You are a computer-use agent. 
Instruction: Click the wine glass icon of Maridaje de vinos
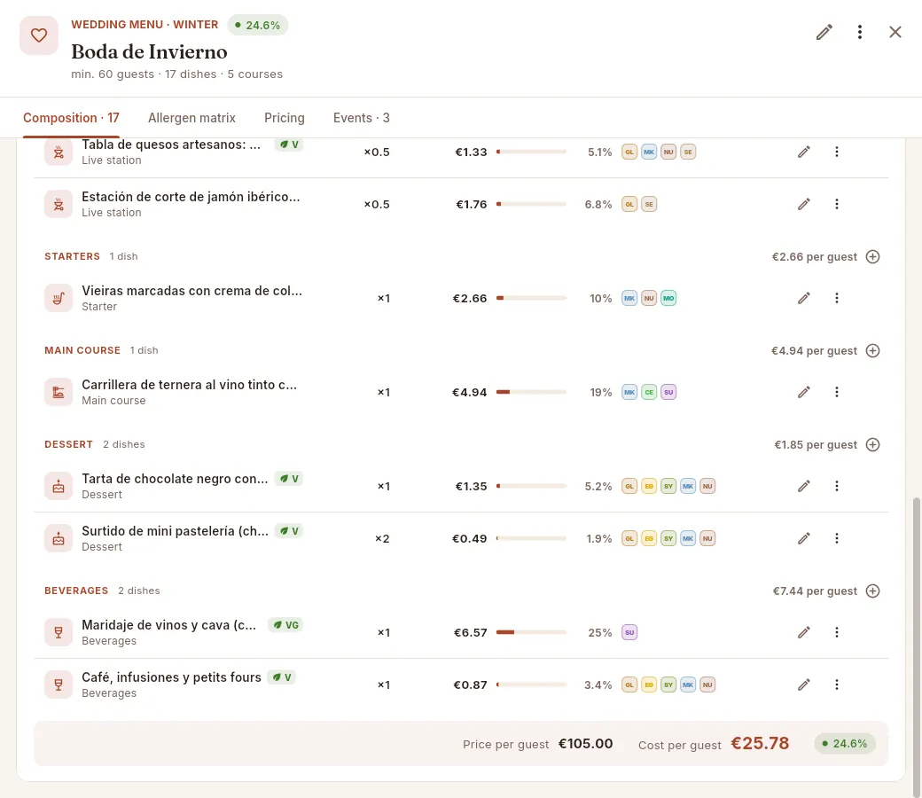(x=59, y=633)
